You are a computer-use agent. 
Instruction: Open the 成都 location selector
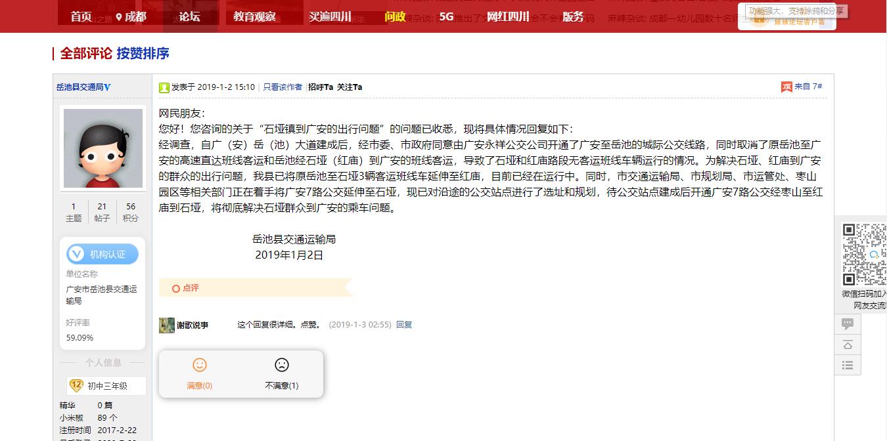coord(131,16)
